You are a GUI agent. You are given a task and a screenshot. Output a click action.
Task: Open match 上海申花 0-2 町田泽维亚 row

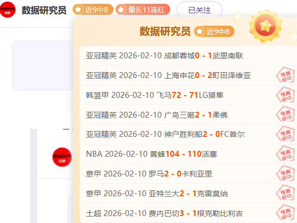coord(188,75)
